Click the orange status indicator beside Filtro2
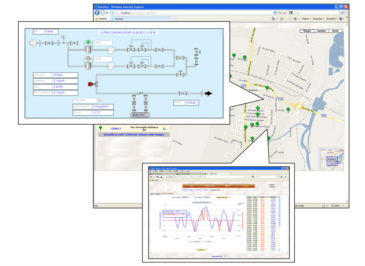The width and height of the screenshot is (365, 266). (x=88, y=59)
